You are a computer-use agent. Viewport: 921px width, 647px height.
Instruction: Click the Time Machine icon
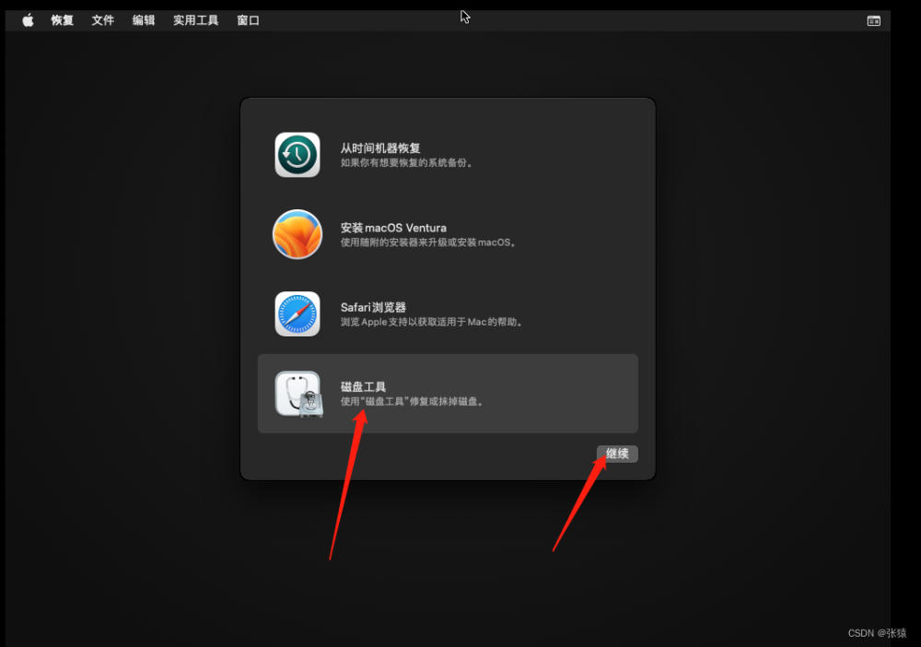(297, 155)
